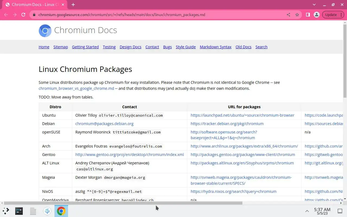Reload the page with the refresh icon

pos(23,15)
